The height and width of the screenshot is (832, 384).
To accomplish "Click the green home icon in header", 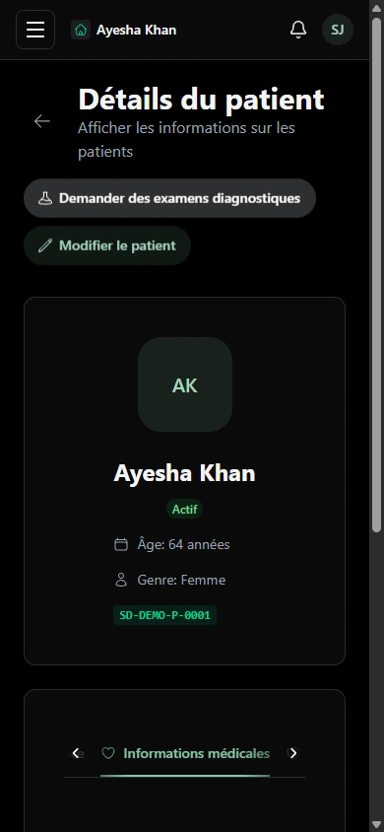I will pyautogui.click(x=81, y=31).
